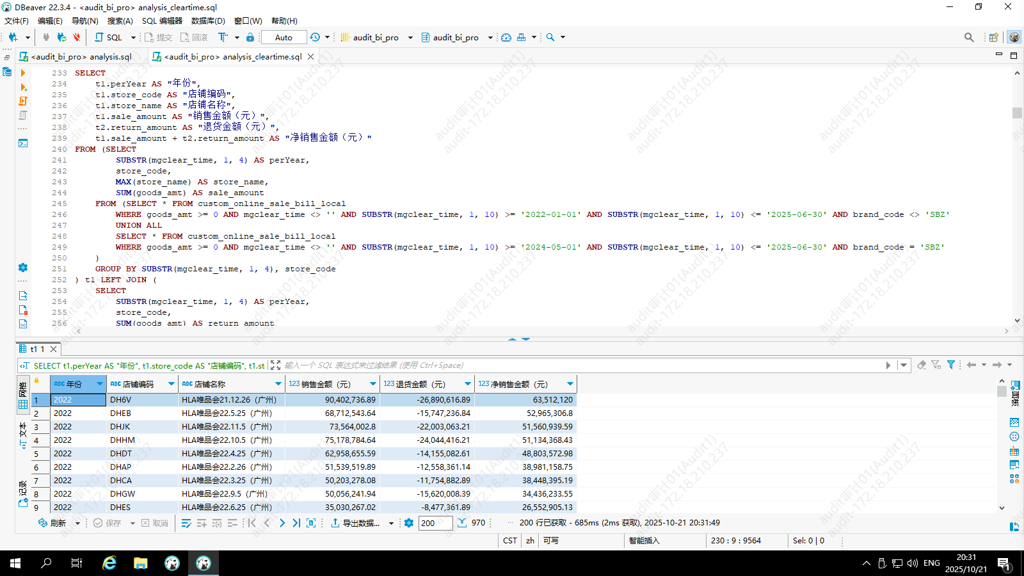The width and height of the screenshot is (1024, 576).
Task: Click the eraser icon to clear filter
Action: click(922, 365)
